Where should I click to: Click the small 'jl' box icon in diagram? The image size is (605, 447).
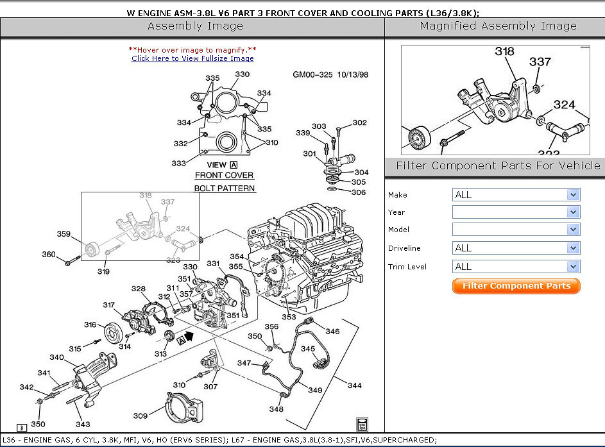coord(21,427)
